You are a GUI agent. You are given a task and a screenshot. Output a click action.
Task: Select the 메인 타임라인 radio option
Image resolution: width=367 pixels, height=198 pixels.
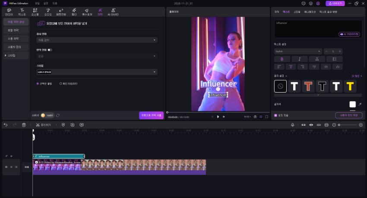(x=60, y=83)
